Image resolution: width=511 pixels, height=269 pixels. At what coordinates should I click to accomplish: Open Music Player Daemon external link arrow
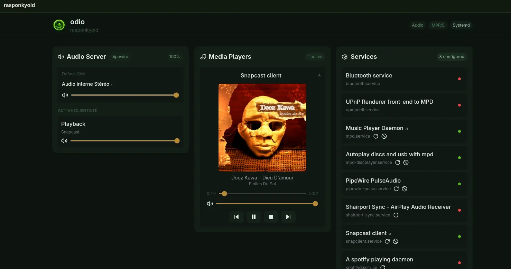pyautogui.click(x=407, y=129)
